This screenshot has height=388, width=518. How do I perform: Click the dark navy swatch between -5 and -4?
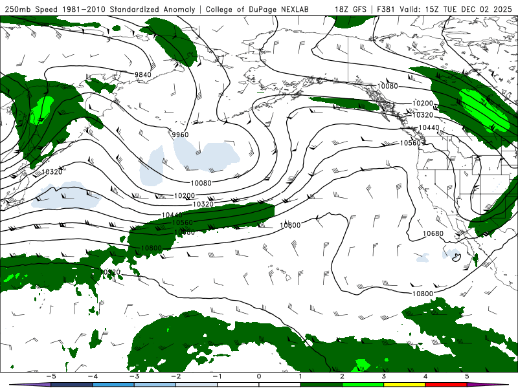tap(72, 385)
